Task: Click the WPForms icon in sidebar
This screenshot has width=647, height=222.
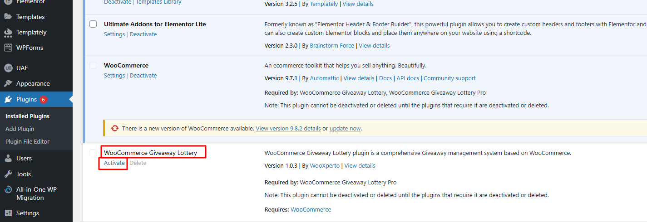Action: coord(8,48)
